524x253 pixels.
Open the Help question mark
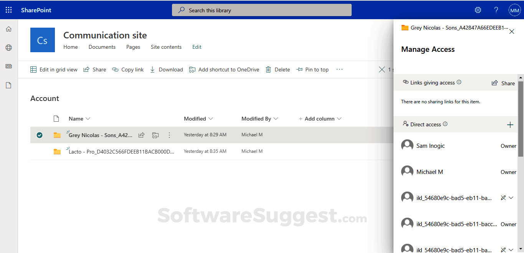(x=496, y=10)
